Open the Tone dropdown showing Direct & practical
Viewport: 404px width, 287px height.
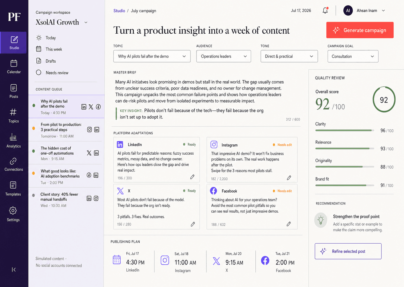289,56
